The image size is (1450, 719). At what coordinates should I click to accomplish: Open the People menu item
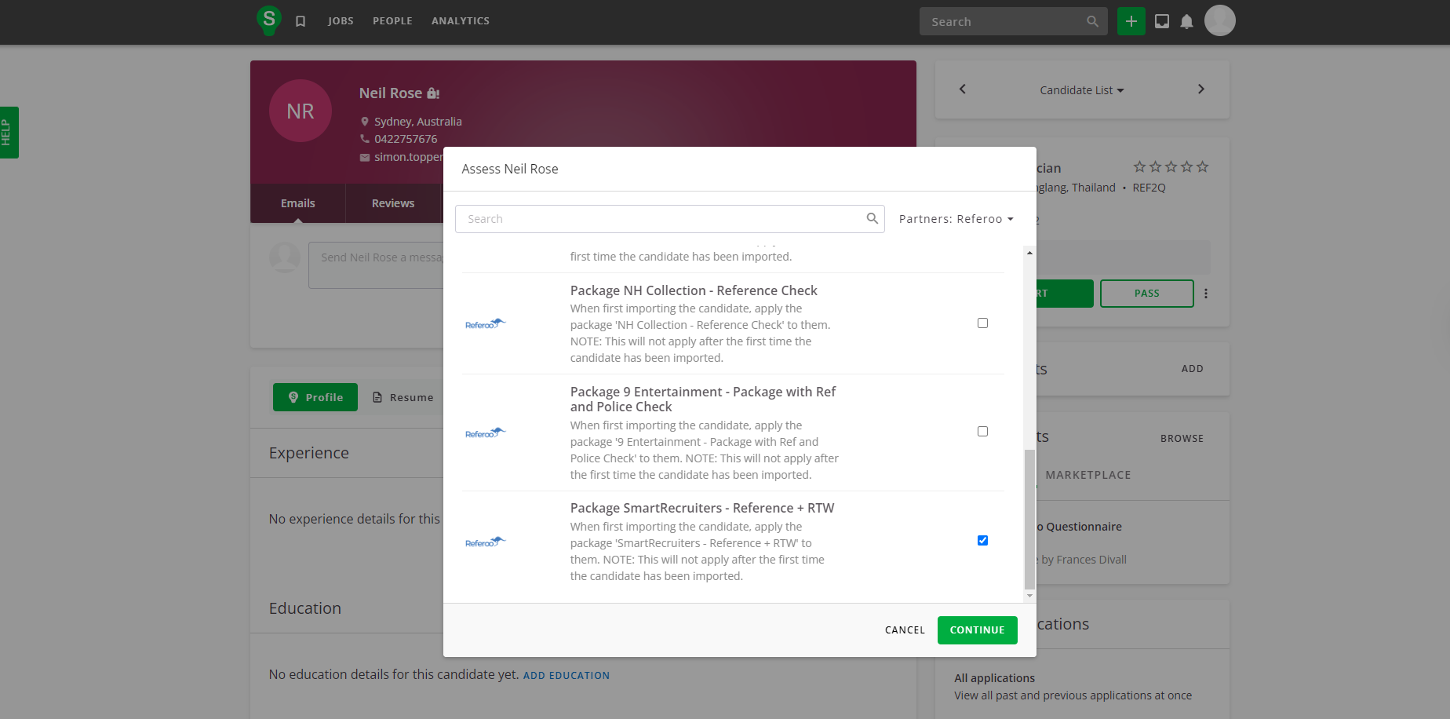click(392, 21)
